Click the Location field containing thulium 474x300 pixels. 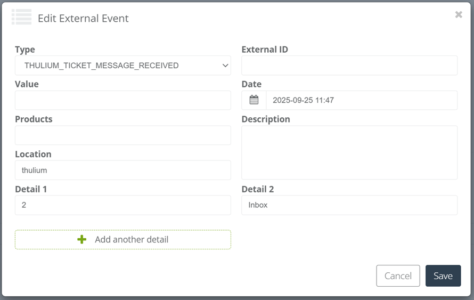[122, 171]
